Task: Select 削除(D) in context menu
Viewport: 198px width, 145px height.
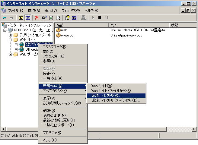Action: pyautogui.click(x=63, y=111)
